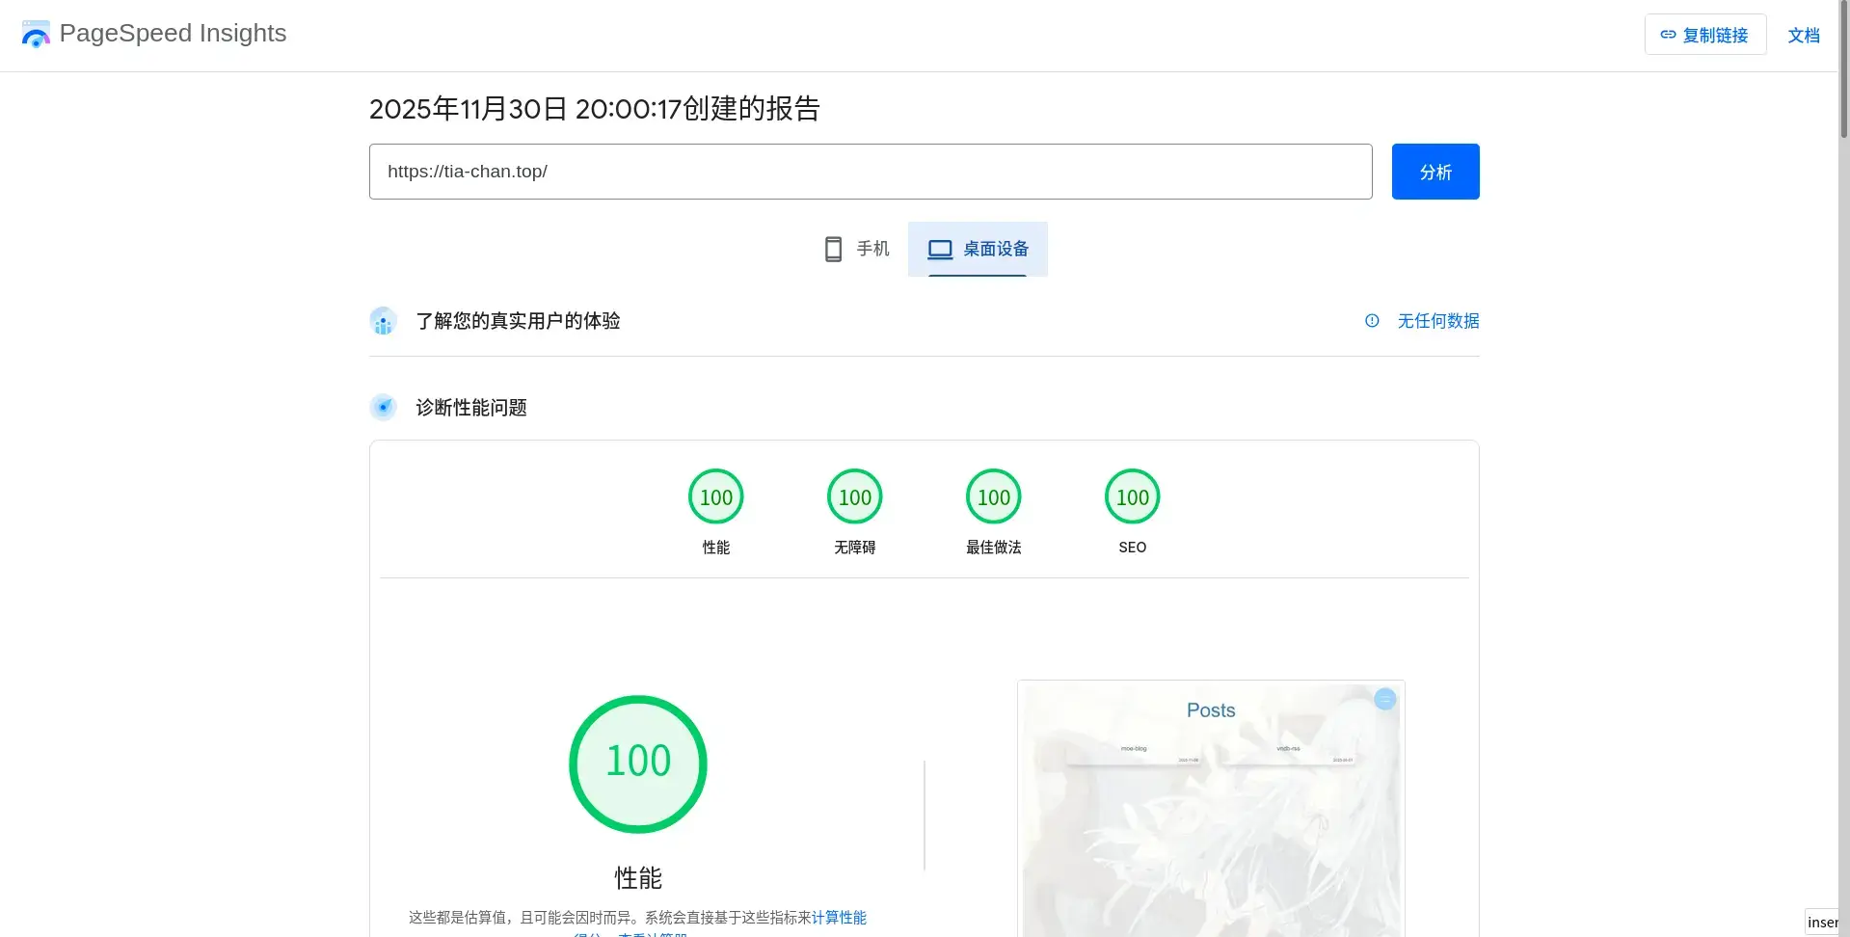Click the 无任何数据 link
Screen dimensions: 1850x937
(x=1437, y=321)
